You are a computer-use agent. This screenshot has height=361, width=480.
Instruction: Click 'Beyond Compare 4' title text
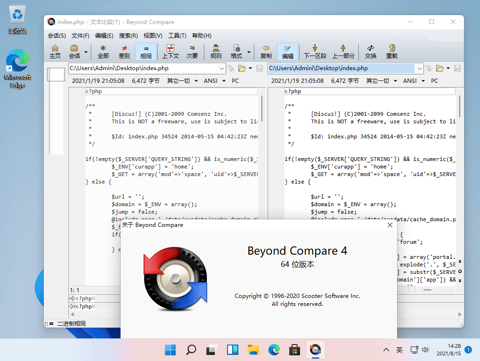point(297,251)
